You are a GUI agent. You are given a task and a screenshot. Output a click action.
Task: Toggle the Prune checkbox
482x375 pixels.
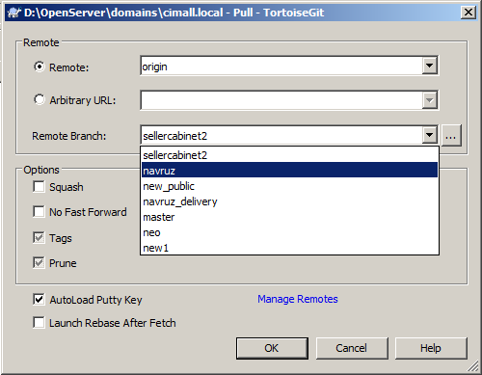(39, 263)
